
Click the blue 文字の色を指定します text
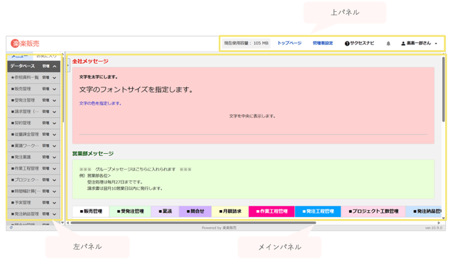tap(100, 103)
